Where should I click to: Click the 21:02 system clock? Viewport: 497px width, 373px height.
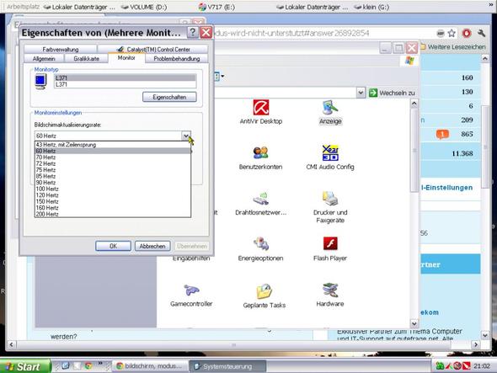[482, 366]
